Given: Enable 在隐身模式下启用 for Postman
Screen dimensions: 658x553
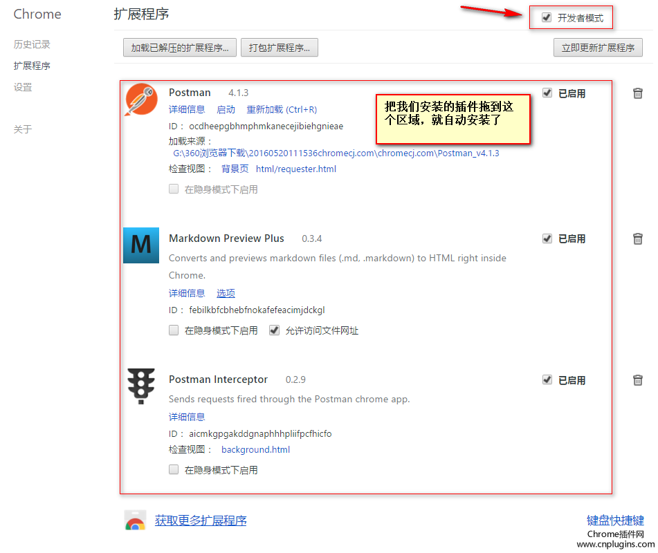Looking at the screenshot, I should [x=174, y=189].
